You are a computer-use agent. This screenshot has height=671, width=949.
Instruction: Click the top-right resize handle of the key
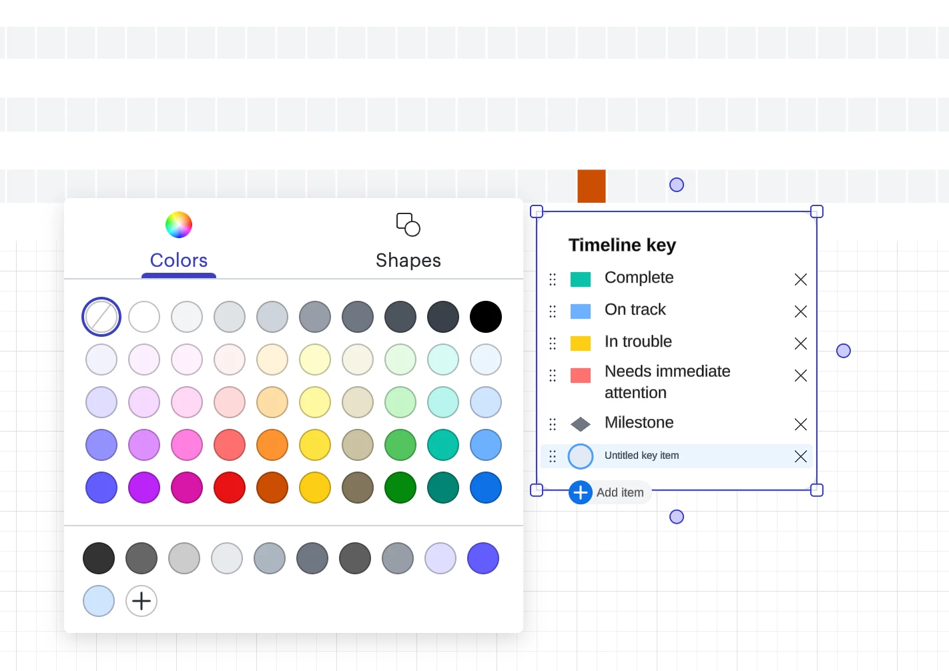coord(816,212)
